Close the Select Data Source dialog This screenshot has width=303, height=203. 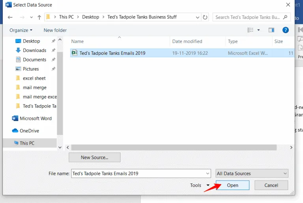[x=288, y=5]
